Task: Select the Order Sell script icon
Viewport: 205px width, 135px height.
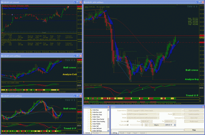Action: click(91, 126)
